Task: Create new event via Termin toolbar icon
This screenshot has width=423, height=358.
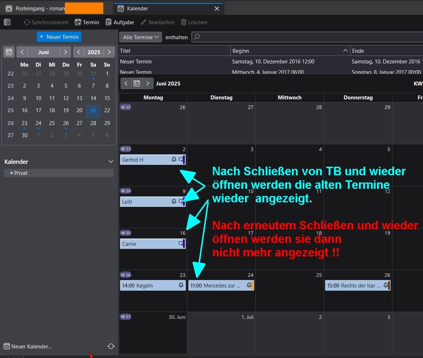Action: 78,22
